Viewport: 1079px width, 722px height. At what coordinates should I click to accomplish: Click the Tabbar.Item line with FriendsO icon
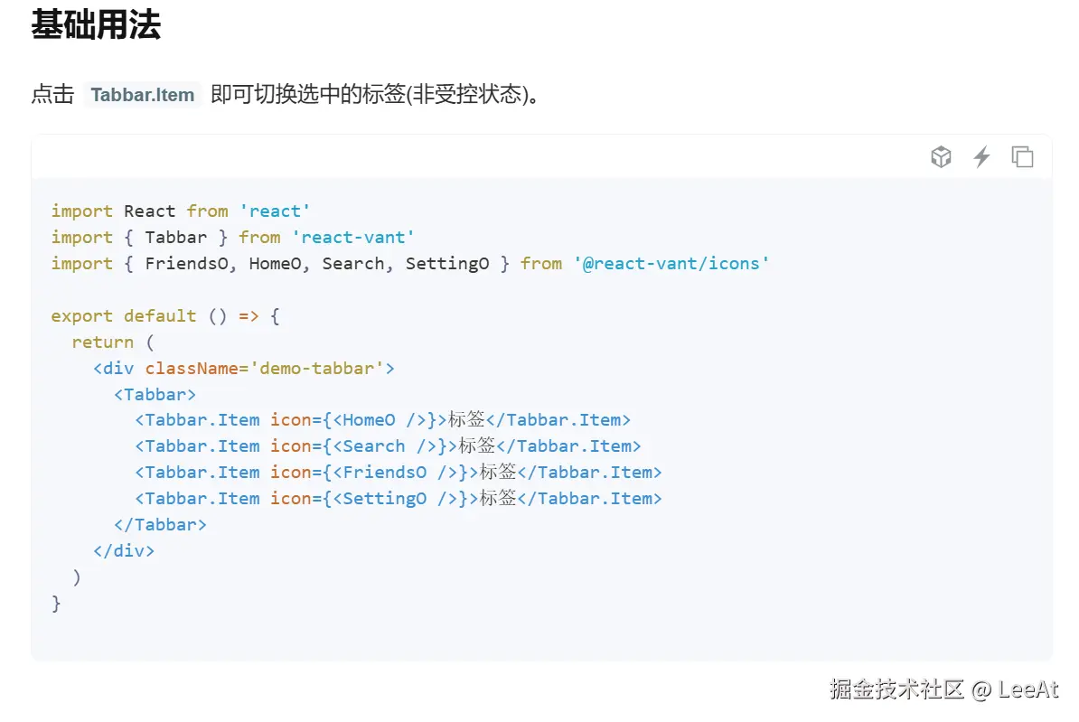tap(399, 473)
